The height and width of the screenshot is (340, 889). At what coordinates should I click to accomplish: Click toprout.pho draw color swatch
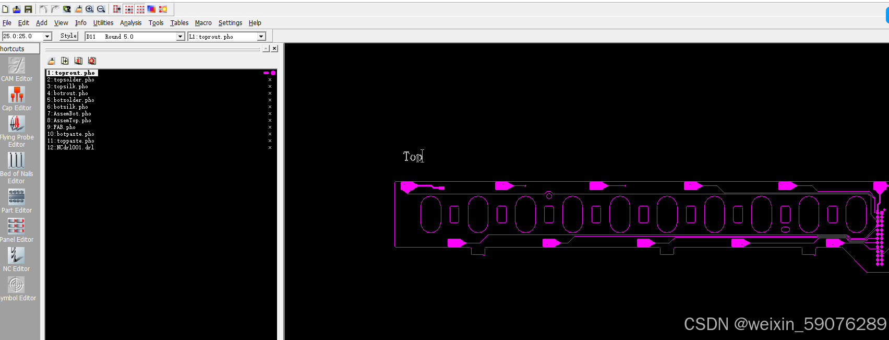pyautogui.click(x=266, y=73)
